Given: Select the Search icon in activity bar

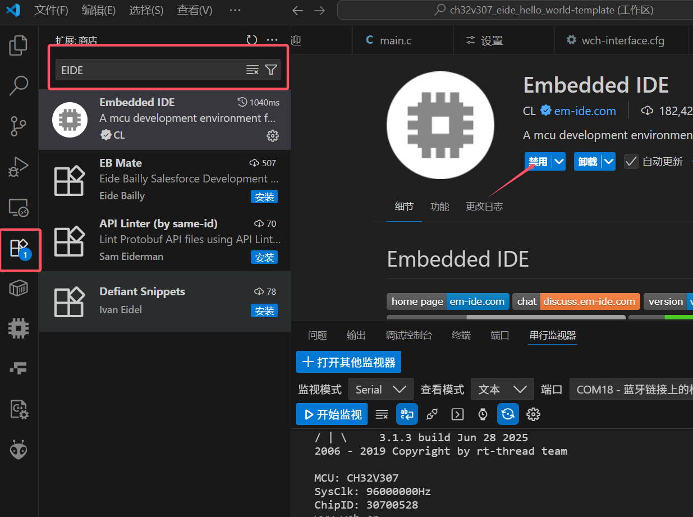Looking at the screenshot, I should (18, 85).
